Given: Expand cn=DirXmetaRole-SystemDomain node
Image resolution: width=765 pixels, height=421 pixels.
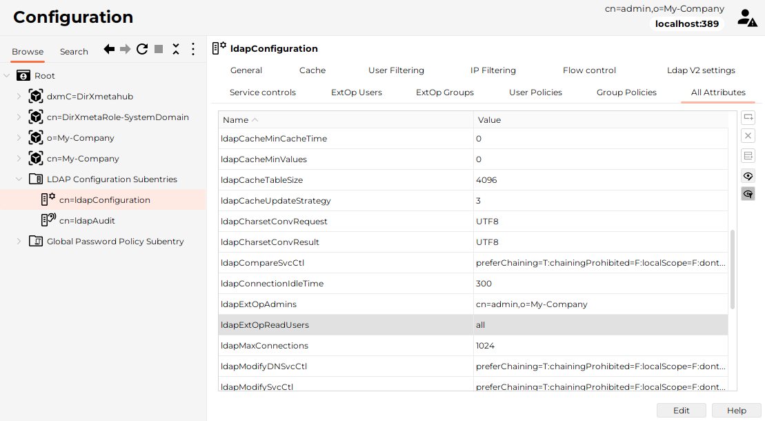Looking at the screenshot, I should 19,117.
